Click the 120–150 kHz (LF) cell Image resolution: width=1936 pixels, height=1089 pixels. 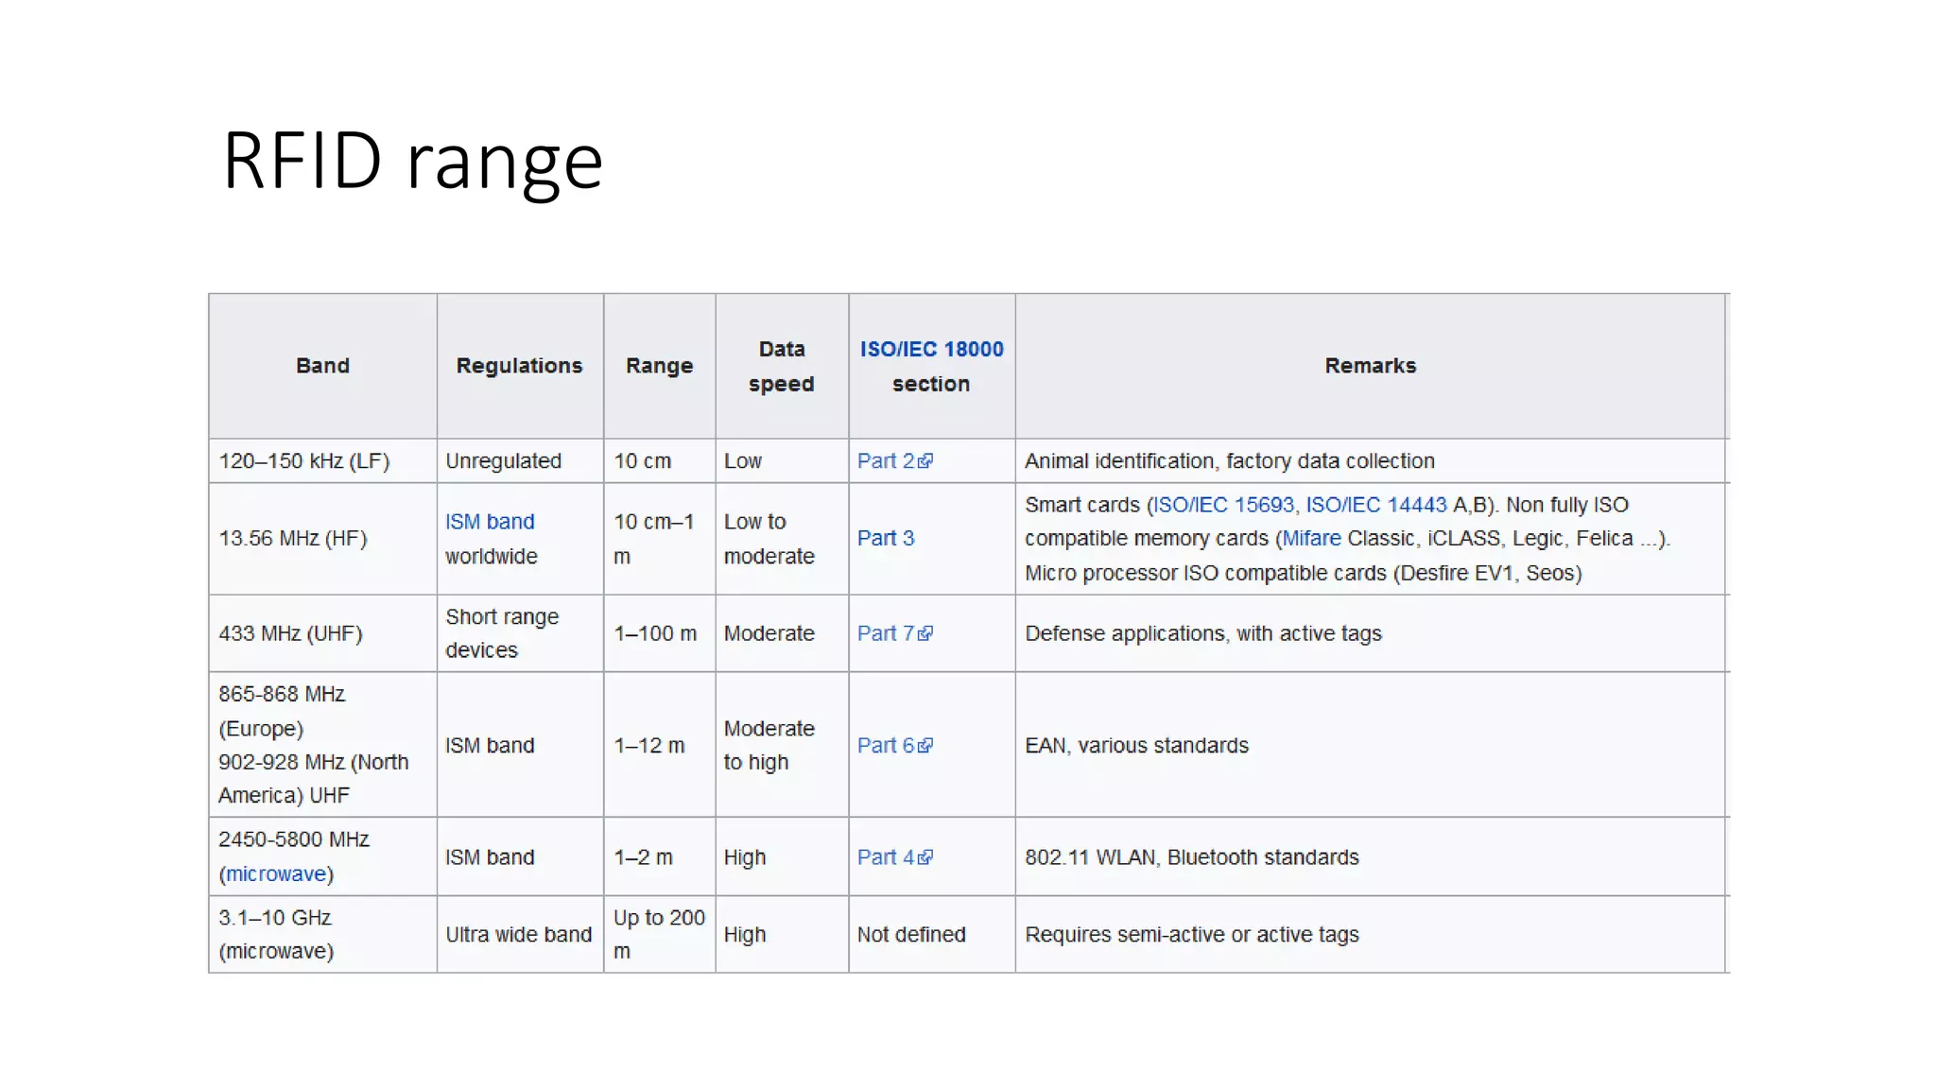[x=322, y=461]
